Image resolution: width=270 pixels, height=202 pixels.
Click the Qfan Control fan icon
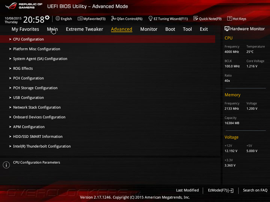point(113,18)
